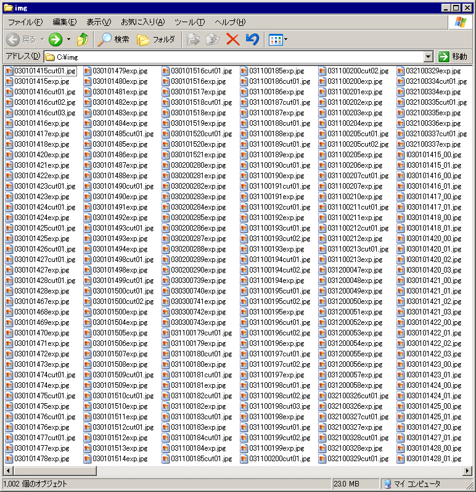
Task: Open the Search (検索) pane
Action: pos(114,39)
